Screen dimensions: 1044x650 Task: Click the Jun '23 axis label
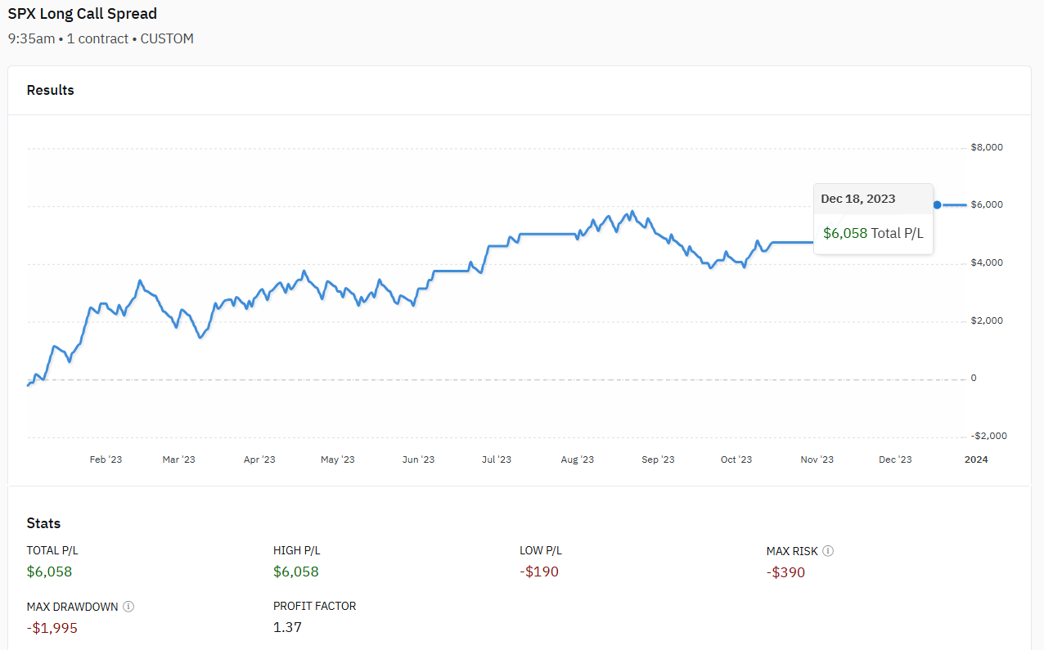pyautogui.click(x=418, y=459)
